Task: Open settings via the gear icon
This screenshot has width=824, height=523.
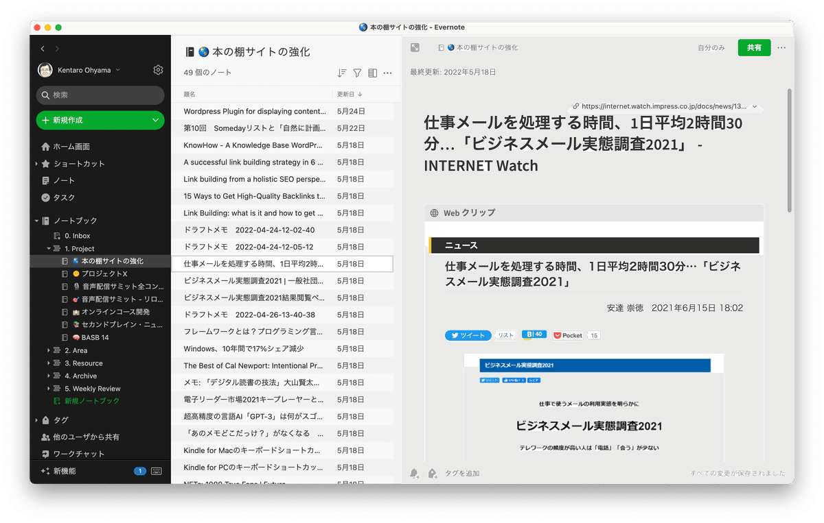Action: point(158,70)
